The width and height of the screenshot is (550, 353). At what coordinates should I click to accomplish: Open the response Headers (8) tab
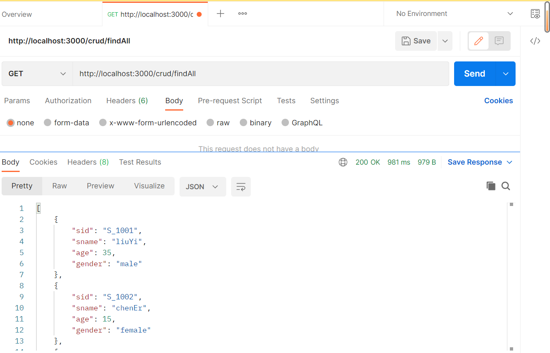(x=88, y=162)
